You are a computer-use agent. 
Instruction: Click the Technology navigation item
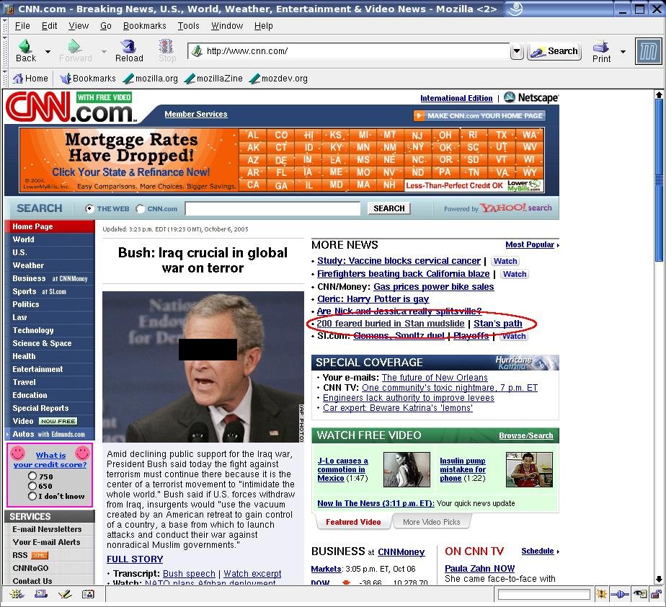(33, 330)
